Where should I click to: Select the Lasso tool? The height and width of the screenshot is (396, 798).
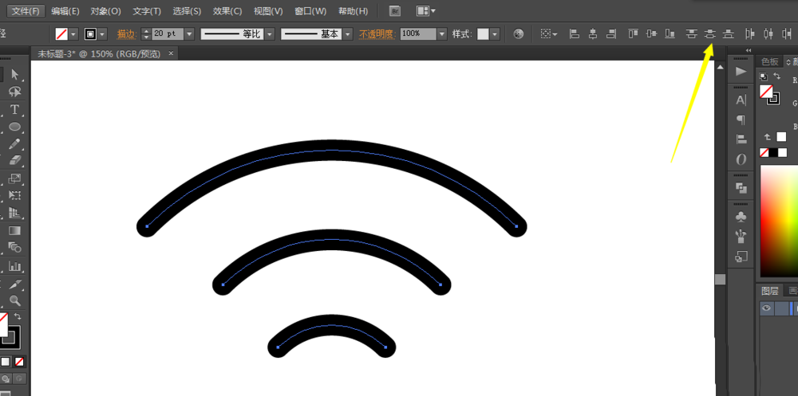14,92
